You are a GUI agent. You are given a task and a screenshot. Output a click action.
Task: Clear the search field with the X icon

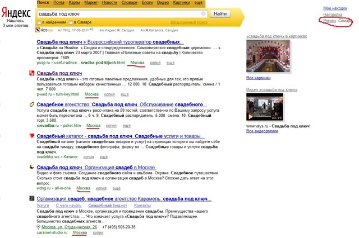(203, 13)
